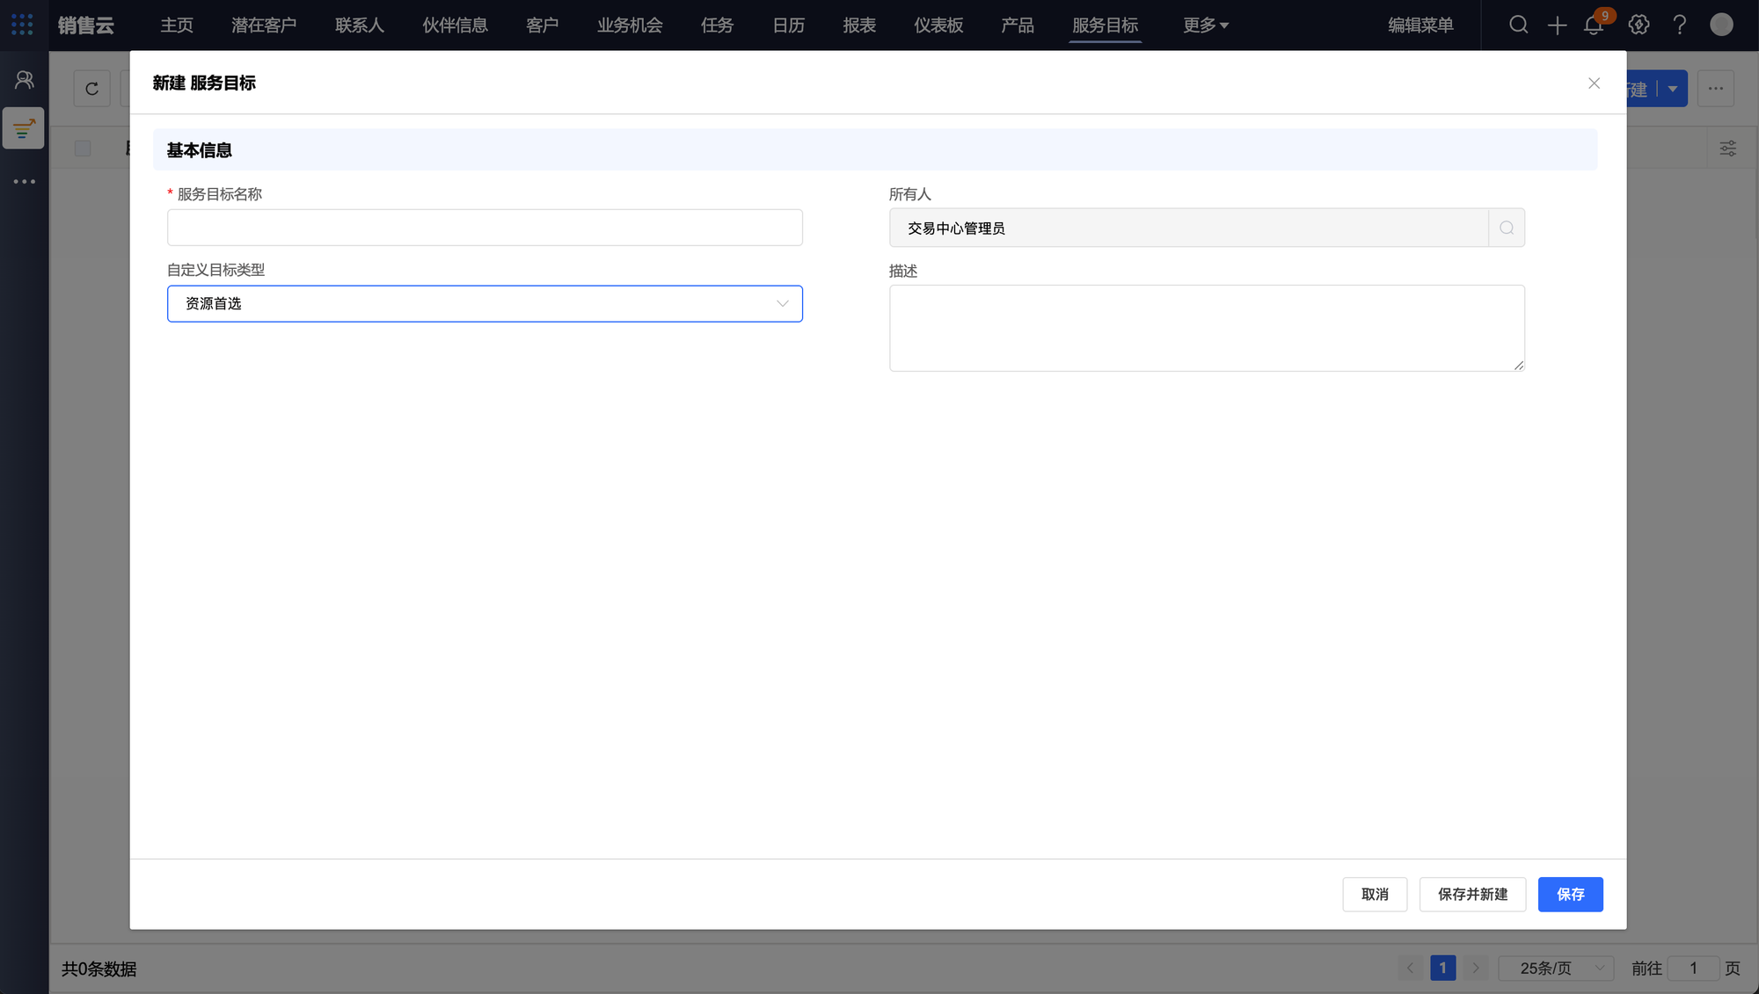Viewport: 1759px width, 994px height.
Task: Click the refresh list icon
Action: 91,89
